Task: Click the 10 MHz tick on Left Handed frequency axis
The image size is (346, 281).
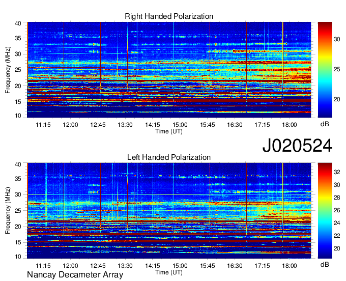Action: [18, 257]
